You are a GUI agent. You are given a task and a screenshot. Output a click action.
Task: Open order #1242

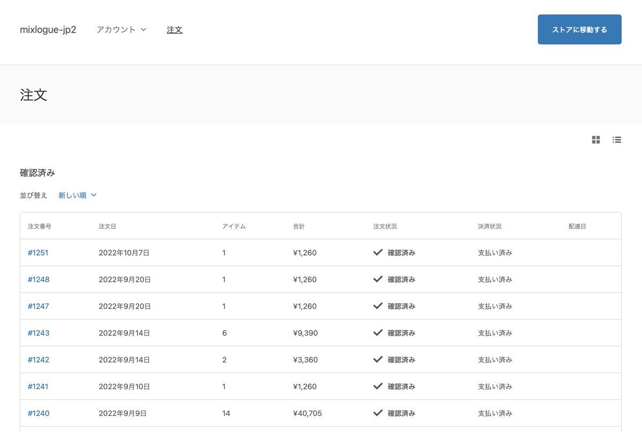tap(39, 359)
